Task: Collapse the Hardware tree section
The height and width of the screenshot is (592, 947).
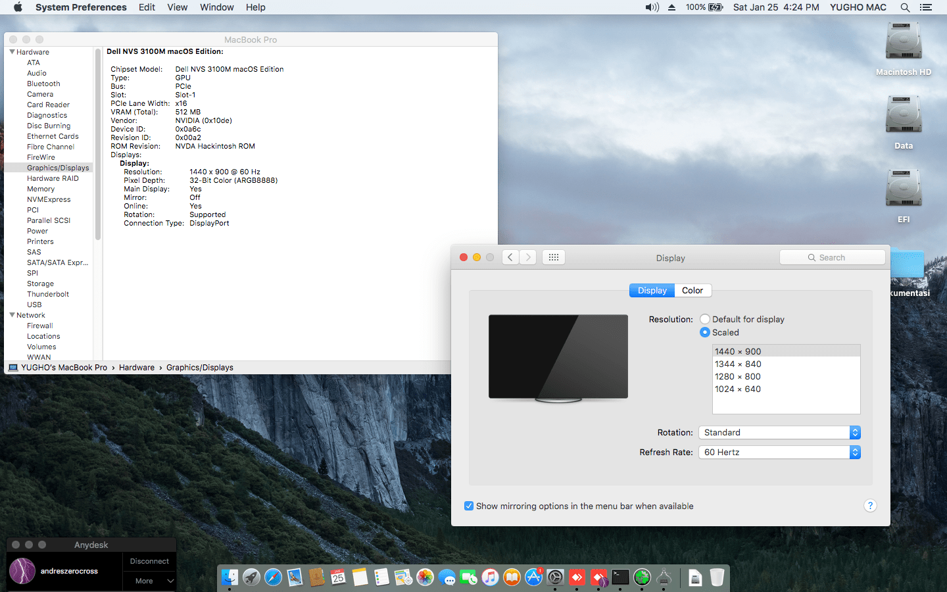Action: pyautogui.click(x=12, y=51)
